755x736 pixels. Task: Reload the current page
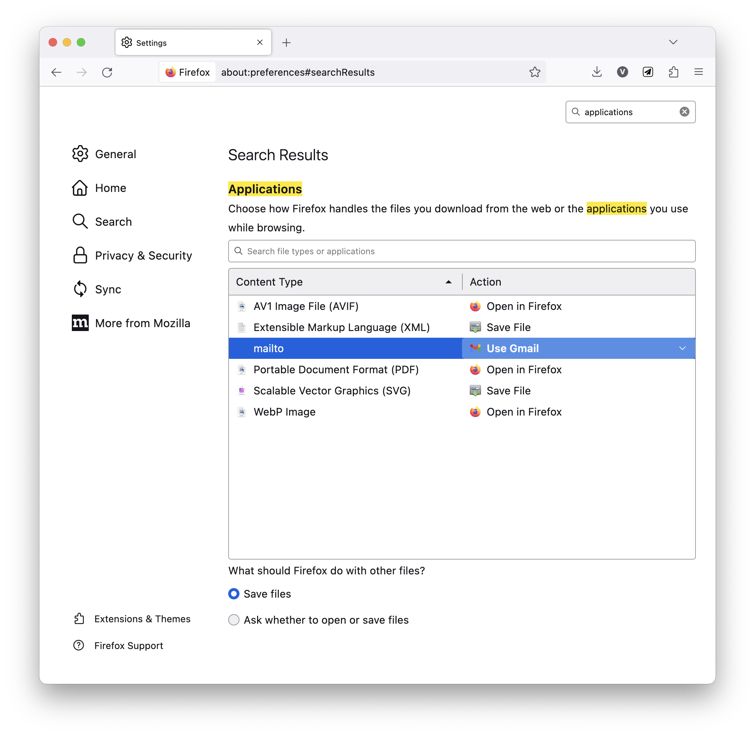[x=107, y=72]
